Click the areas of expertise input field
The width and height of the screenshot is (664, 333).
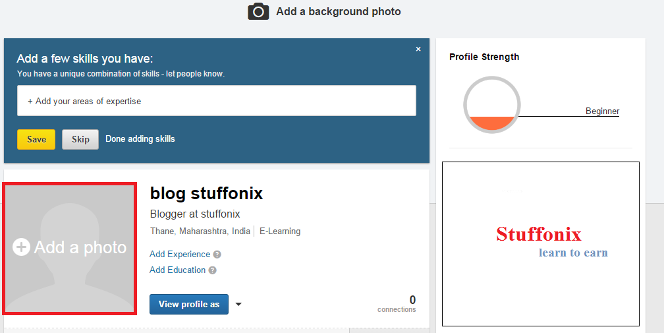[216, 101]
